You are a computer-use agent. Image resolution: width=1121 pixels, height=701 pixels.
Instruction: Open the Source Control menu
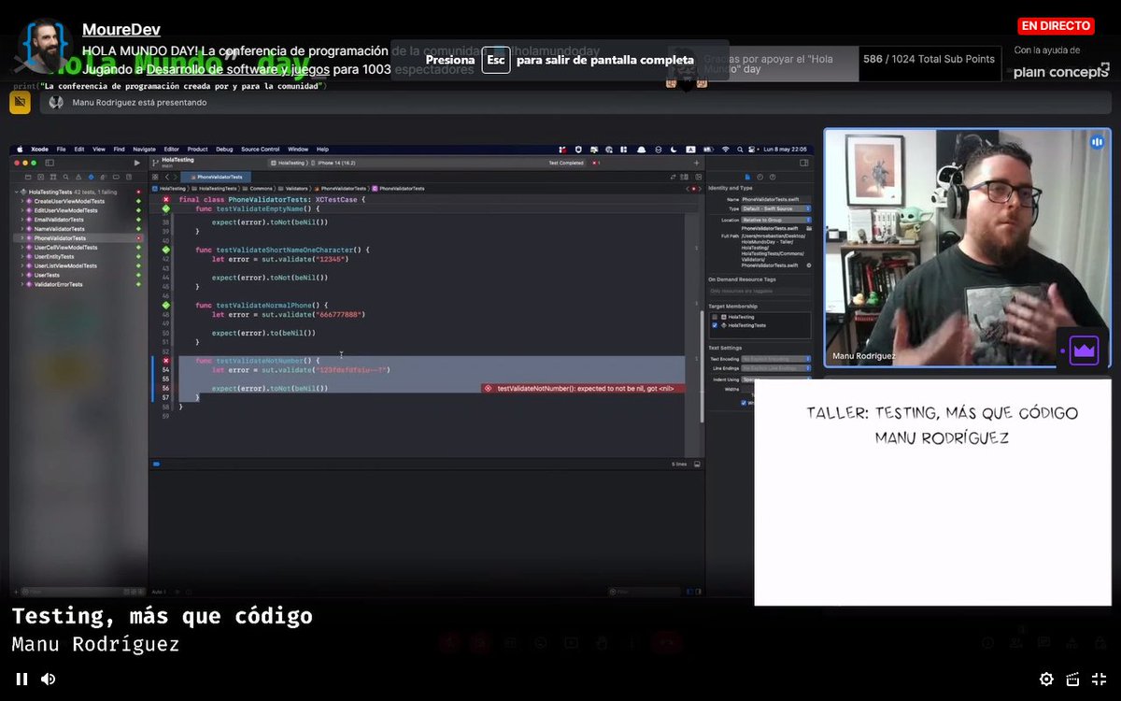[260, 149]
